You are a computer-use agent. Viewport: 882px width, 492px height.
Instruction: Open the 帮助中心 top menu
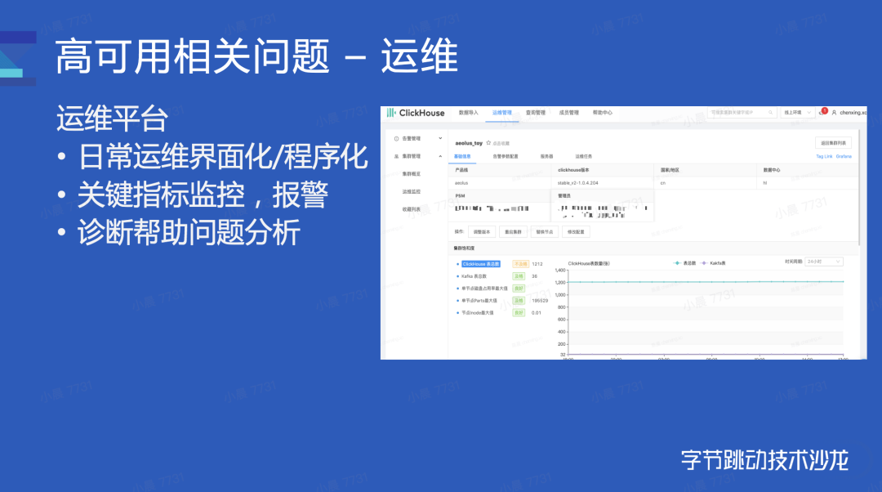click(x=602, y=113)
